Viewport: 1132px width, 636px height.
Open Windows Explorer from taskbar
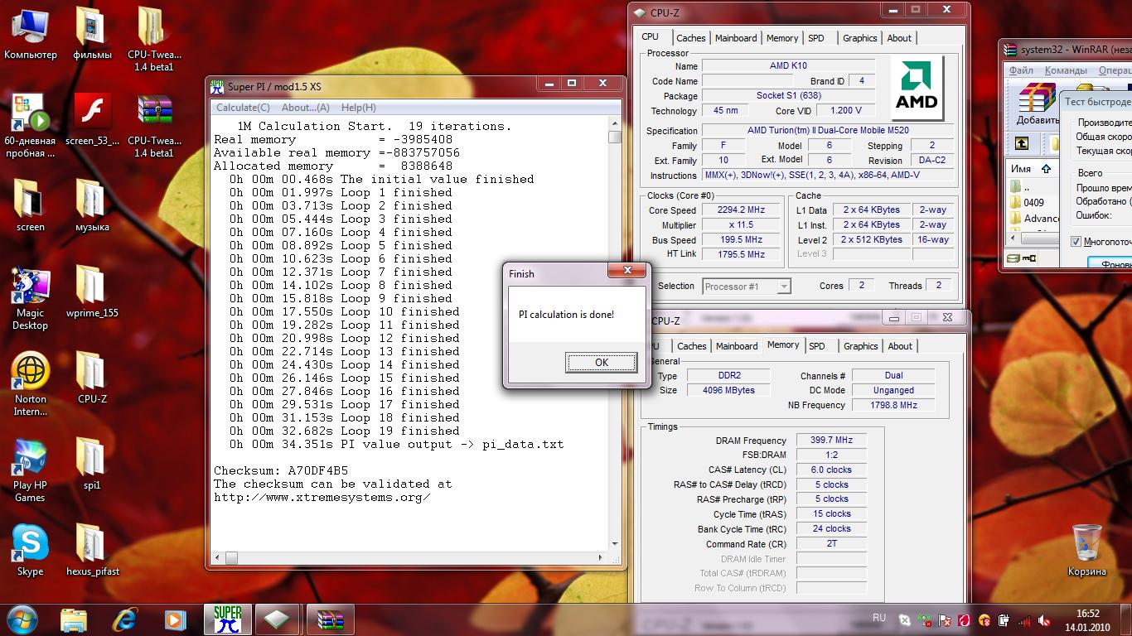point(74,619)
